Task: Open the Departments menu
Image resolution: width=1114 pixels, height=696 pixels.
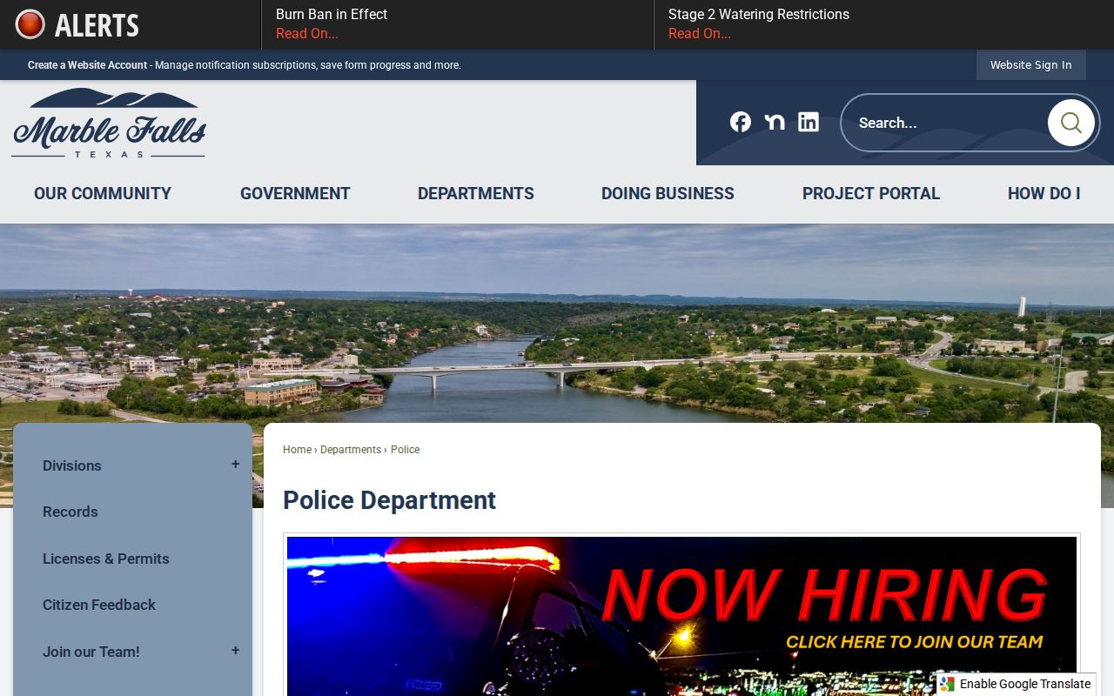Action: point(476,194)
